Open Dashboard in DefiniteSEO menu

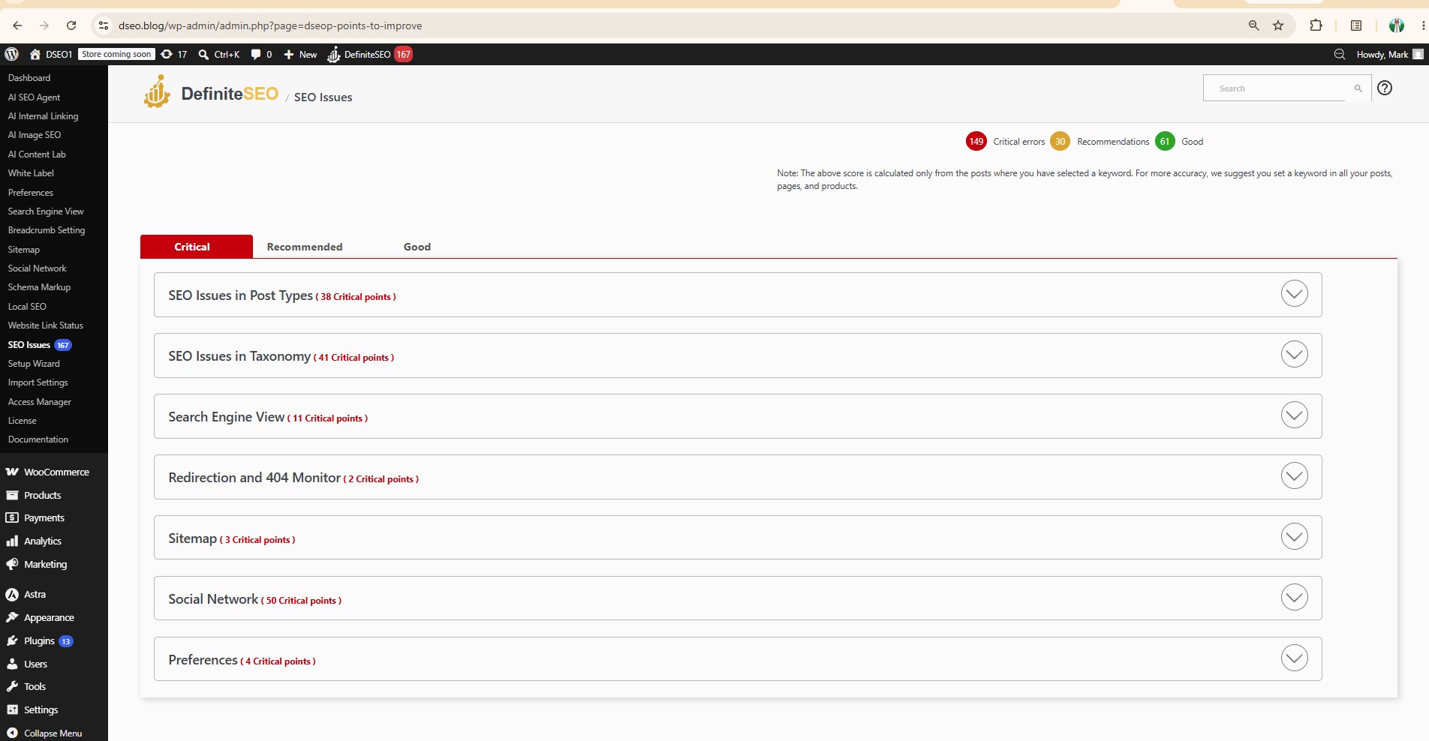point(29,78)
